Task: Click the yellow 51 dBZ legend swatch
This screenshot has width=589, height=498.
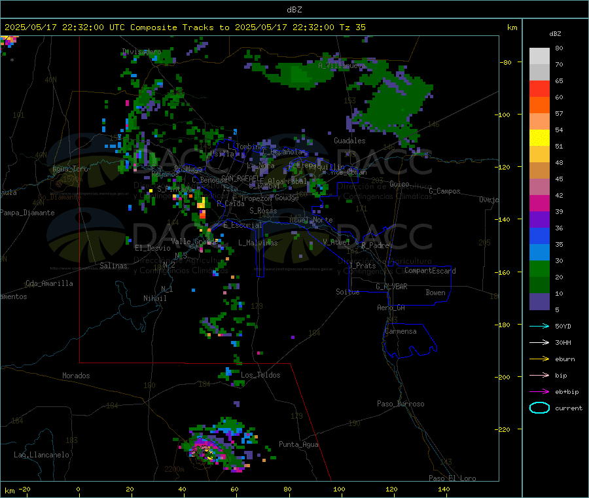Action: pyautogui.click(x=539, y=138)
